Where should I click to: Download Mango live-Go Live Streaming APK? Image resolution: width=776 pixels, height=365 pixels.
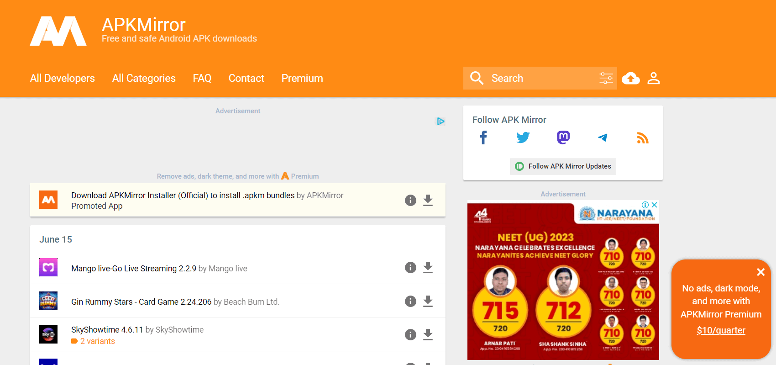coord(428,268)
